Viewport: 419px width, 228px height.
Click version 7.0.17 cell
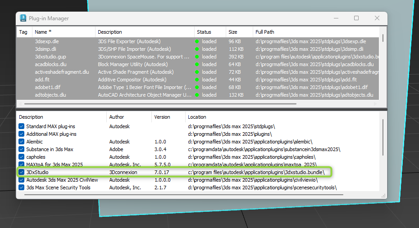coord(162,172)
